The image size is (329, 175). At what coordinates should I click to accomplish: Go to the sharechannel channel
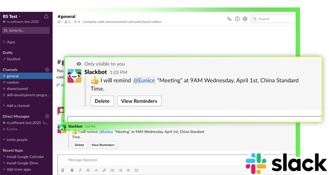[x=18, y=88]
